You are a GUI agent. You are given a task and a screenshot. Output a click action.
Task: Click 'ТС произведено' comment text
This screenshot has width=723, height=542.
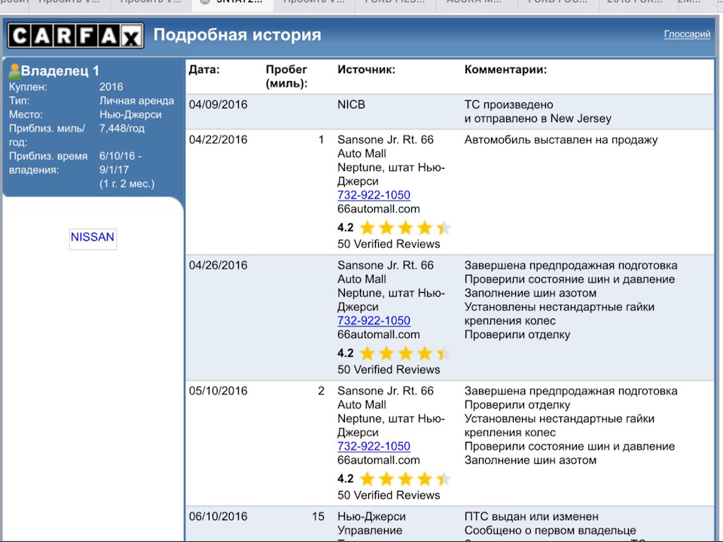click(x=508, y=105)
